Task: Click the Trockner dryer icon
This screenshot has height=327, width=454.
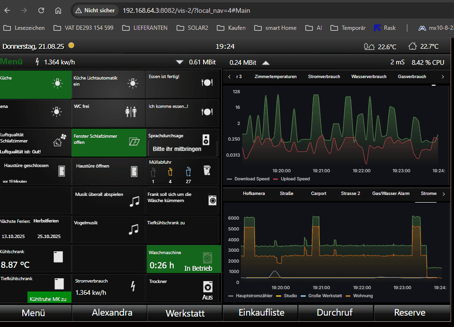Action: point(207,287)
